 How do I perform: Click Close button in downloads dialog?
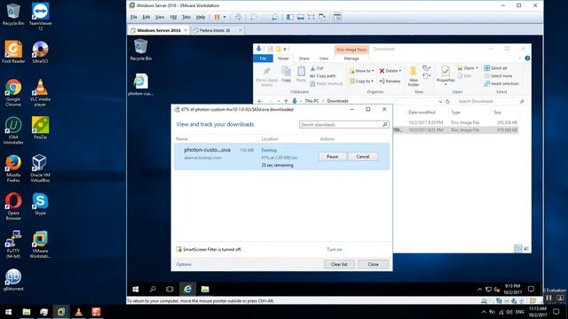[373, 264]
